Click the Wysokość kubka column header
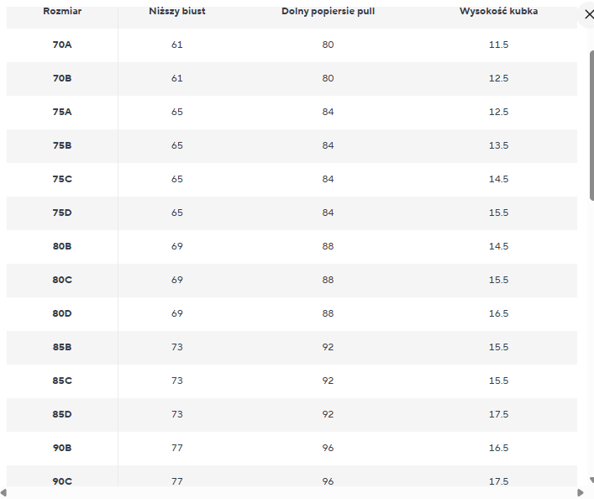594x499 pixels. point(498,12)
